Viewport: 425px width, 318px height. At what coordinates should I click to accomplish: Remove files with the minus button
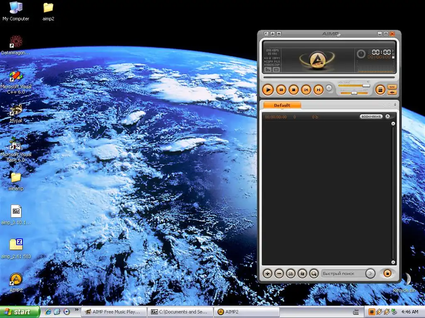point(279,274)
